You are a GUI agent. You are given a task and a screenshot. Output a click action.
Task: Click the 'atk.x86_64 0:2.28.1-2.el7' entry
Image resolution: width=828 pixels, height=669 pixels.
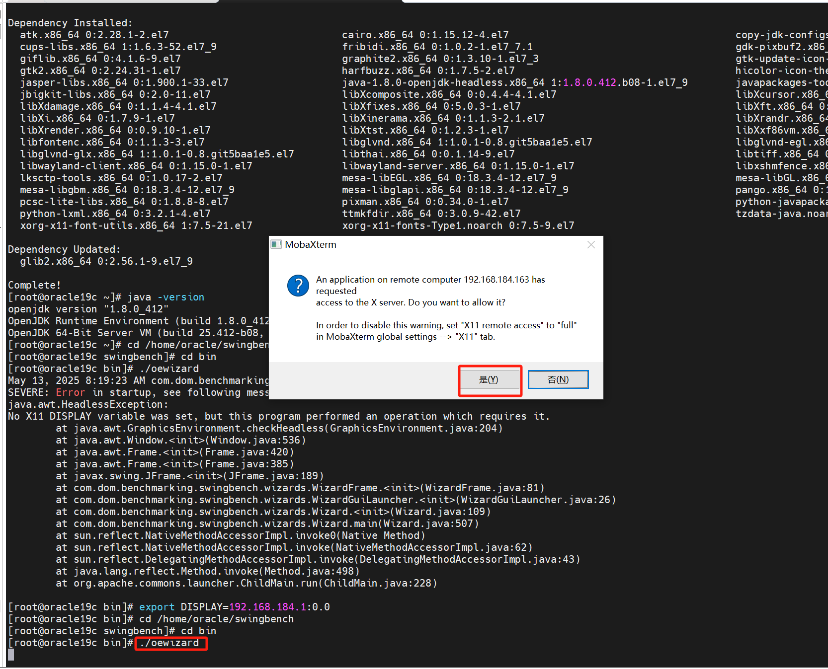(94, 35)
